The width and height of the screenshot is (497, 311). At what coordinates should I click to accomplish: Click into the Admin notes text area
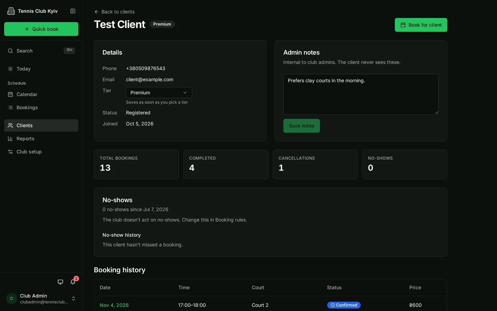[361, 94]
